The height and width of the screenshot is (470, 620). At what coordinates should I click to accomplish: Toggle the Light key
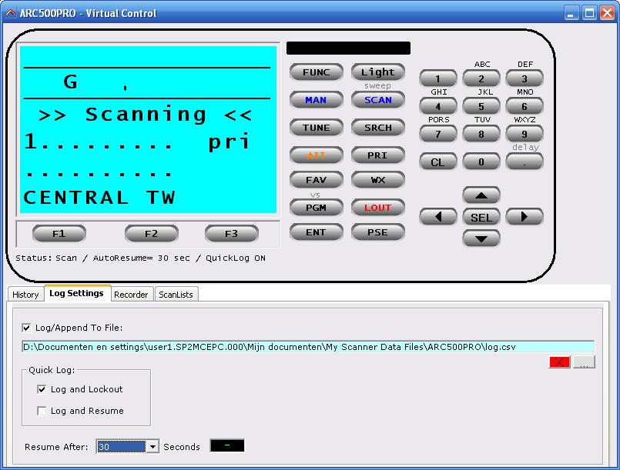coord(377,72)
